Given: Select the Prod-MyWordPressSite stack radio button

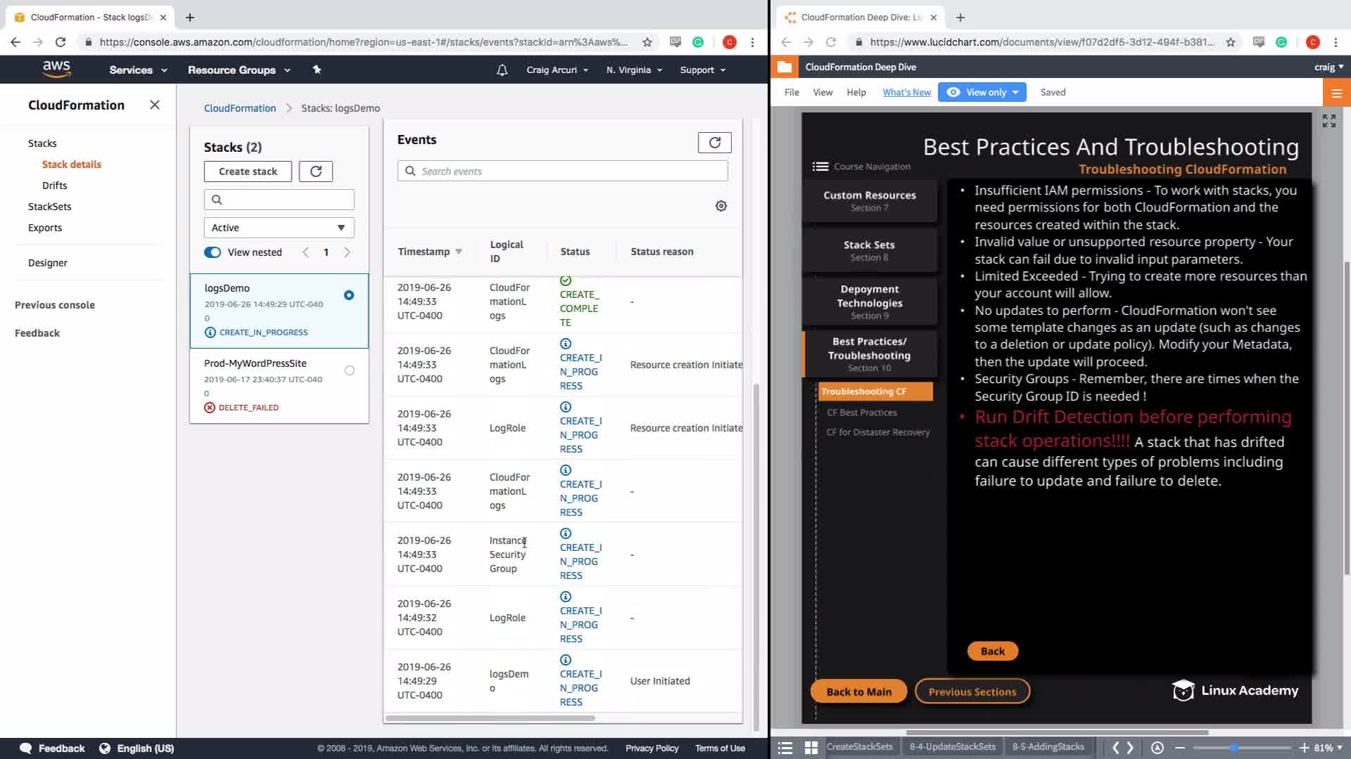Looking at the screenshot, I should [350, 370].
